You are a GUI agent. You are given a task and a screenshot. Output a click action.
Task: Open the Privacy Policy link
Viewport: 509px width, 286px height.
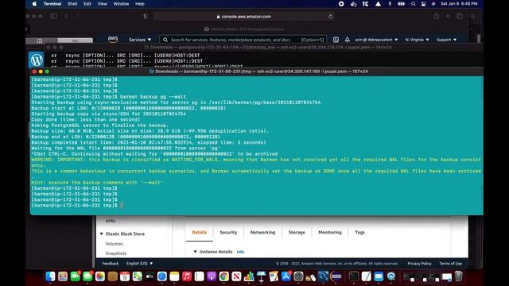coord(419,264)
